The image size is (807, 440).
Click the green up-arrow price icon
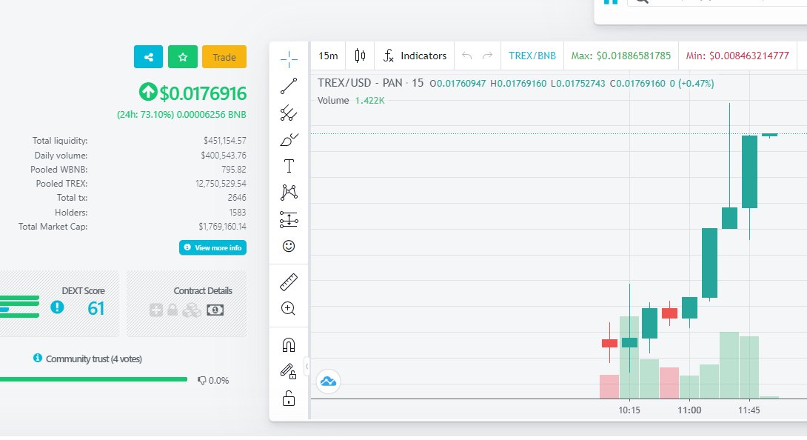(148, 93)
